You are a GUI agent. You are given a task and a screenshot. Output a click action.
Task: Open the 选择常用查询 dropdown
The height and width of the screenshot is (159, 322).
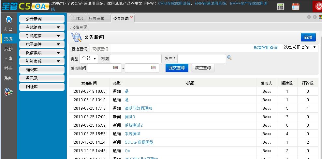click(x=300, y=48)
